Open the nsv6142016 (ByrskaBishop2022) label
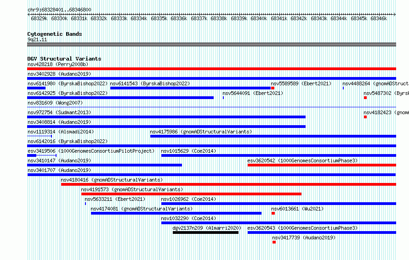The height and width of the screenshot is (260, 409). [68, 141]
